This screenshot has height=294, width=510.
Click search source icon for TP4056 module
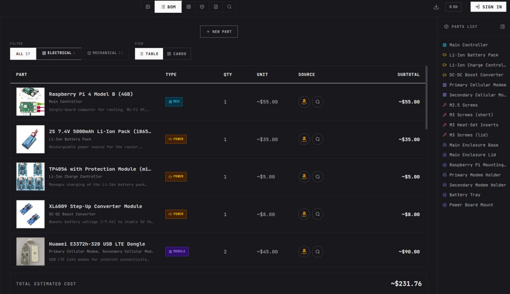click(x=318, y=177)
